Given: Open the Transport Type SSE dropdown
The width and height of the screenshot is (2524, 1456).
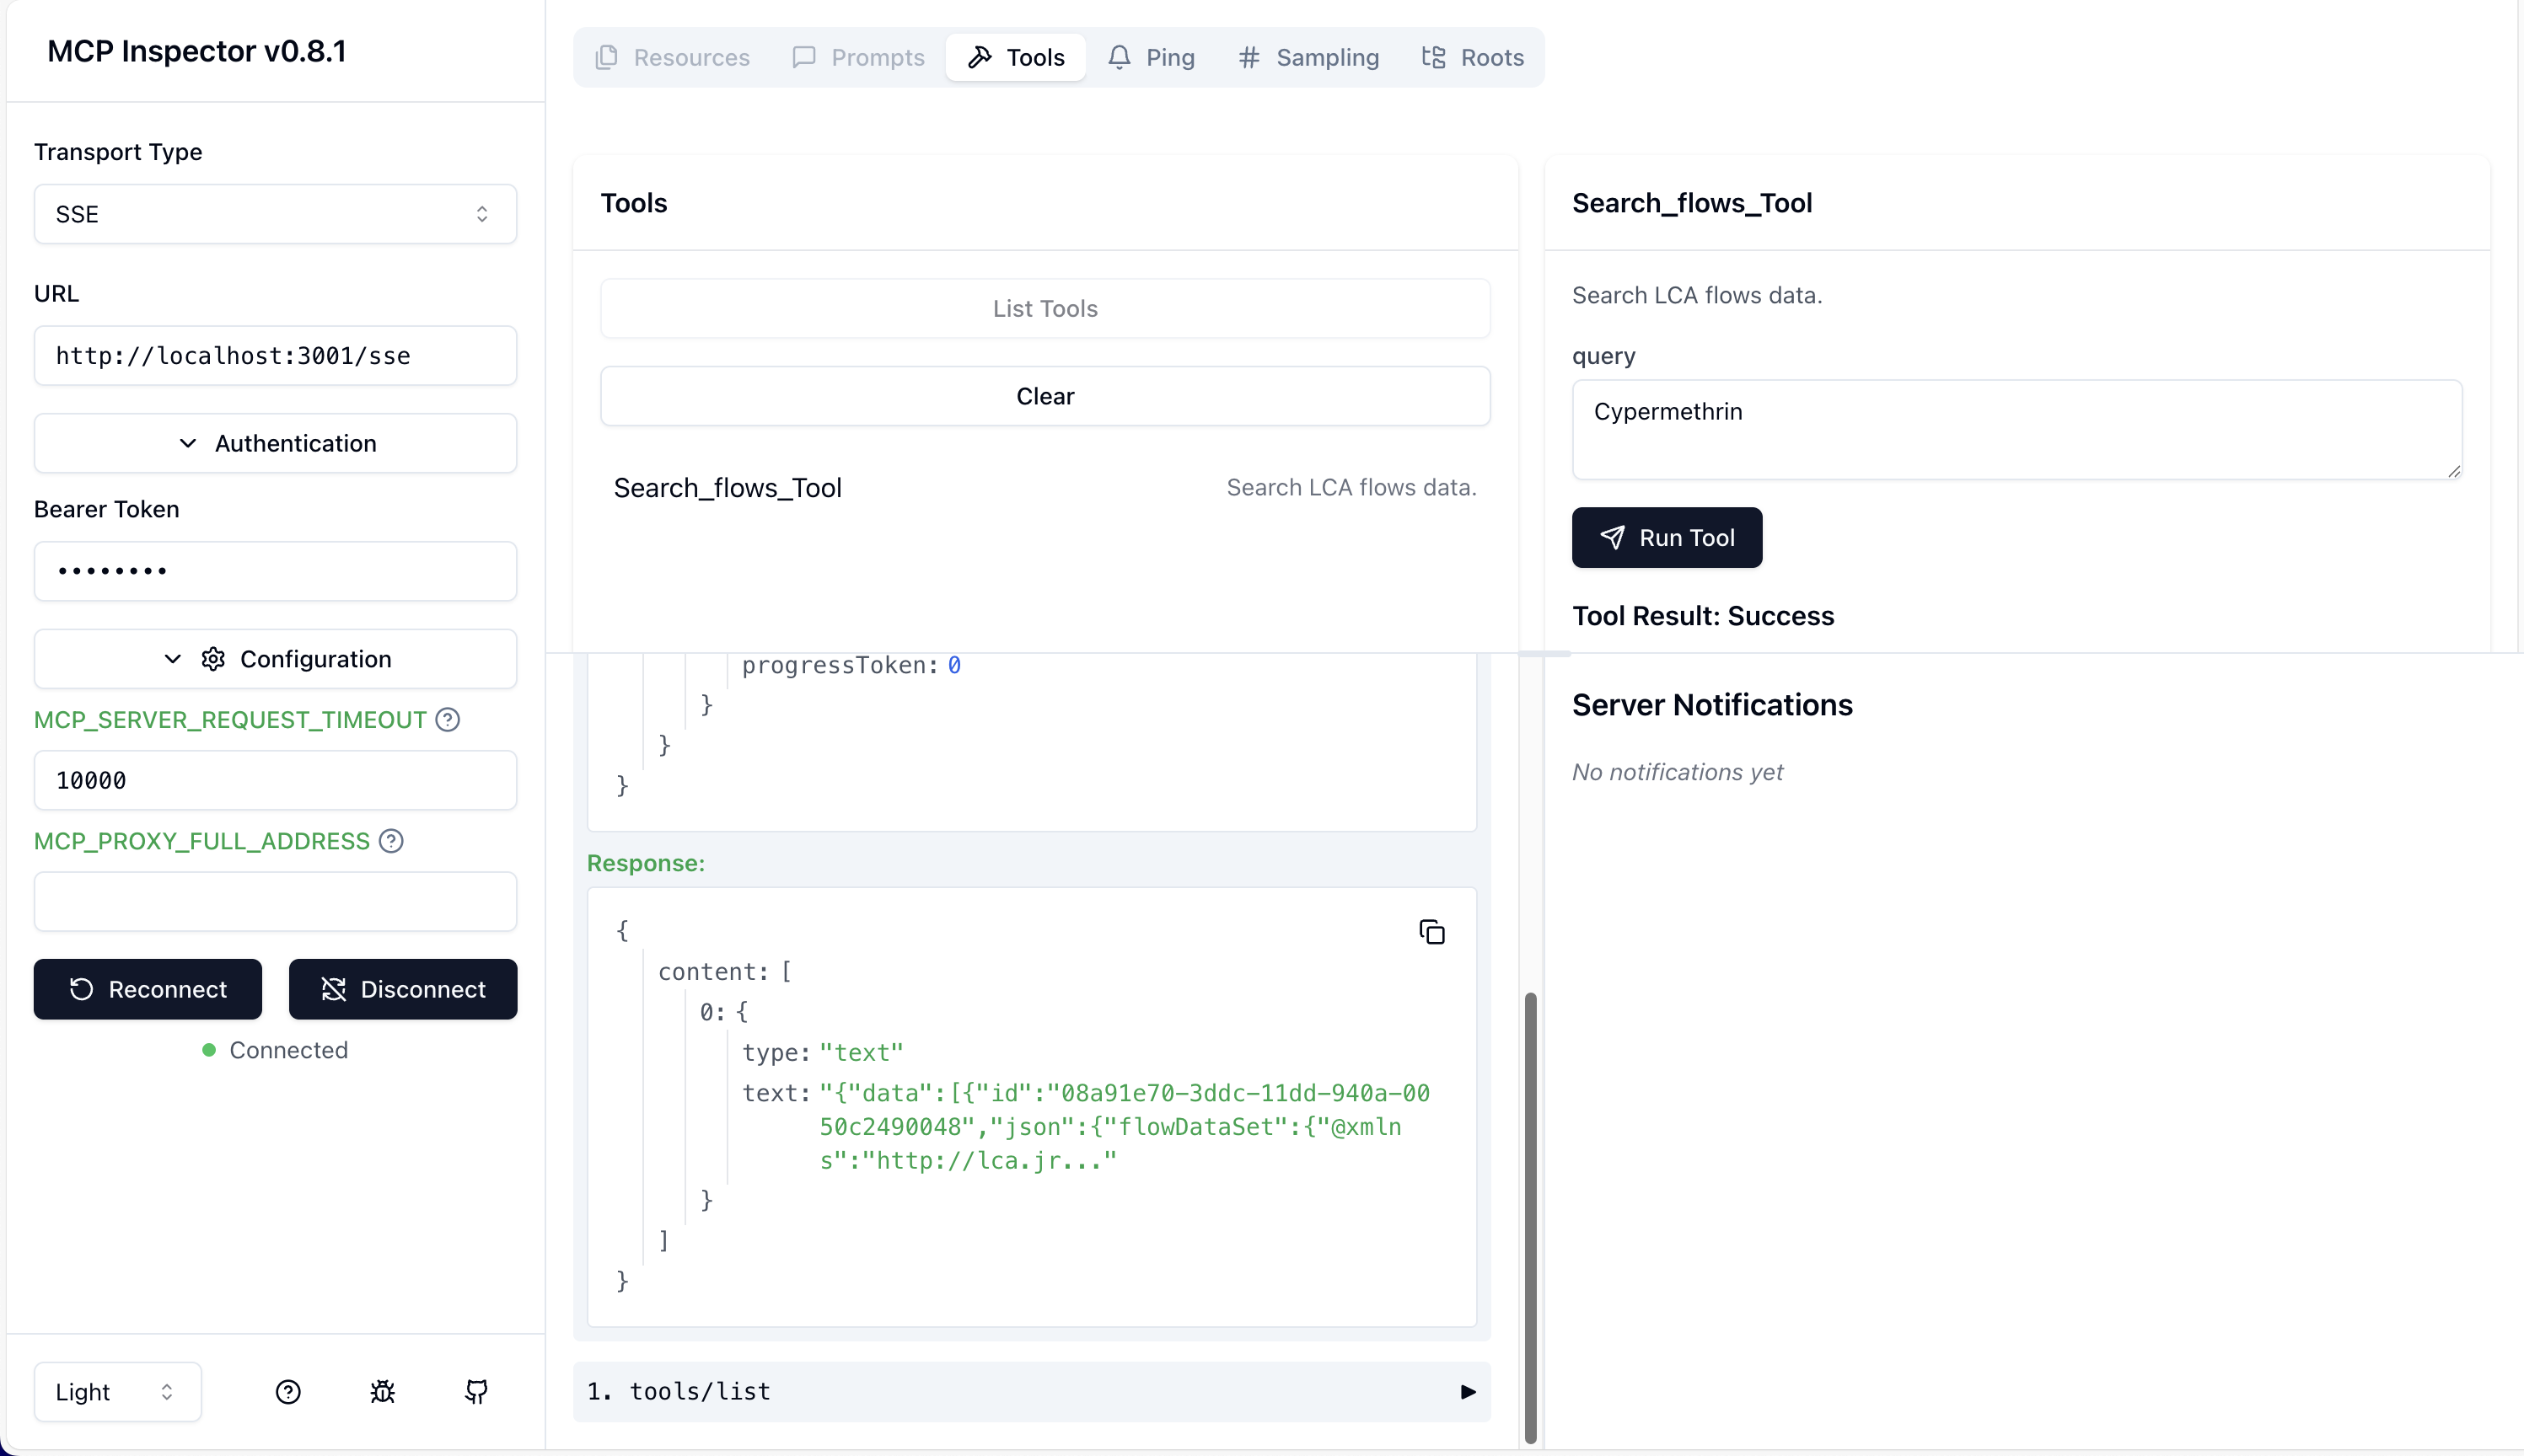Looking at the screenshot, I should pos(275,214).
